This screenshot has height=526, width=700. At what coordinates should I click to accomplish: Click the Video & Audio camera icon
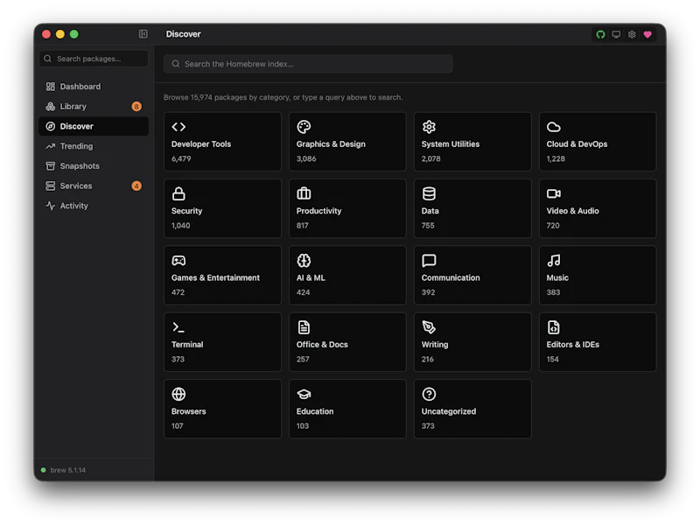pos(554,193)
